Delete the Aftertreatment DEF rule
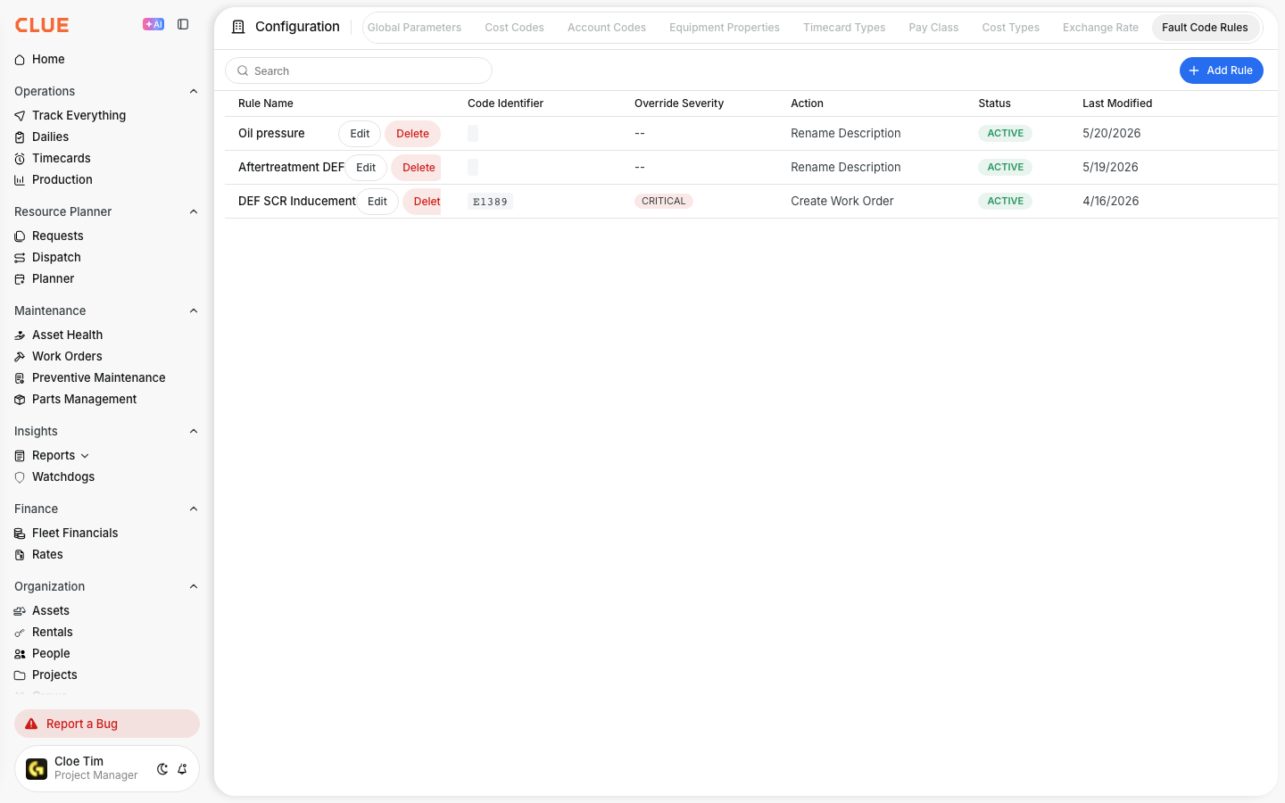The image size is (1285, 803). (x=417, y=168)
